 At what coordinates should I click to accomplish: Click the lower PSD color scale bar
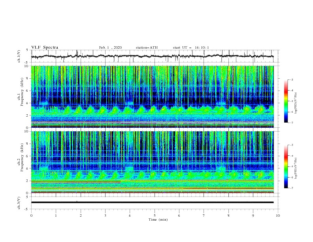(286, 166)
